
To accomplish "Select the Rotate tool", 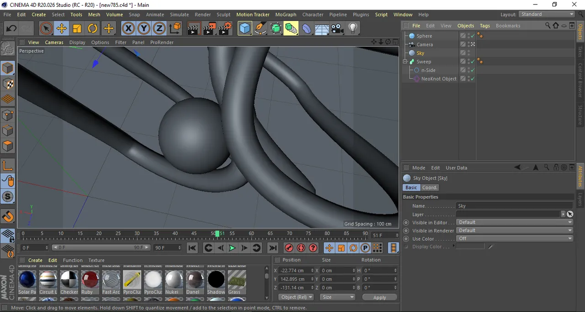I will point(93,29).
